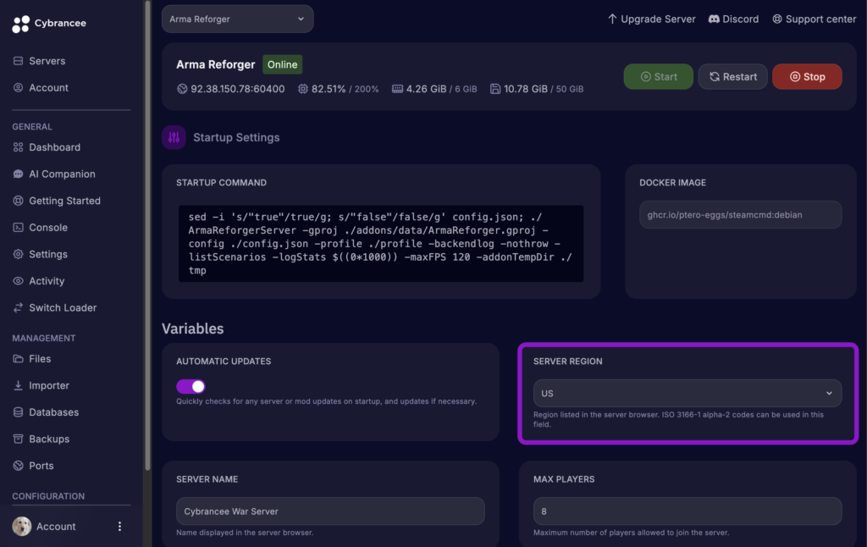Click the Switch Loader arrows icon
This screenshot has height=547, width=867.
[19, 307]
